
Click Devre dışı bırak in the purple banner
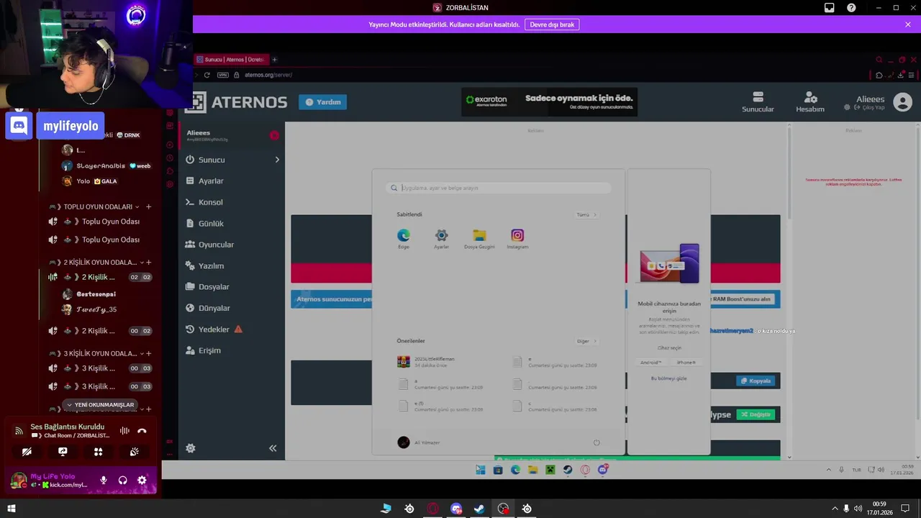[x=552, y=24]
